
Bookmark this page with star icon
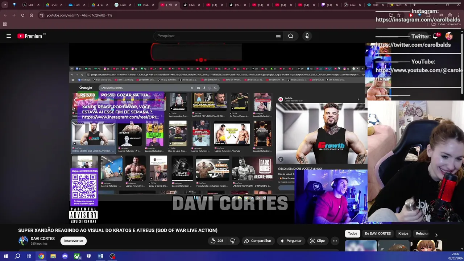click(399, 15)
